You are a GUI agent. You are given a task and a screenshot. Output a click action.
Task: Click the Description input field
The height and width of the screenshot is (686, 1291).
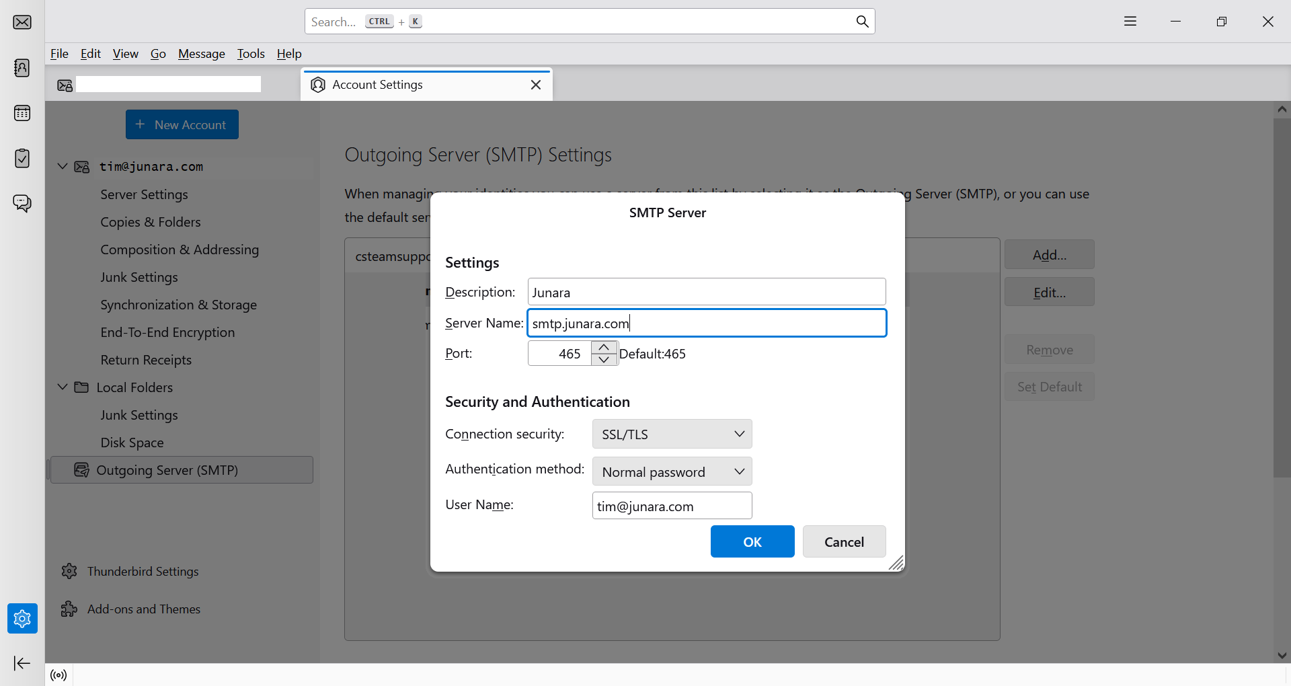point(707,292)
